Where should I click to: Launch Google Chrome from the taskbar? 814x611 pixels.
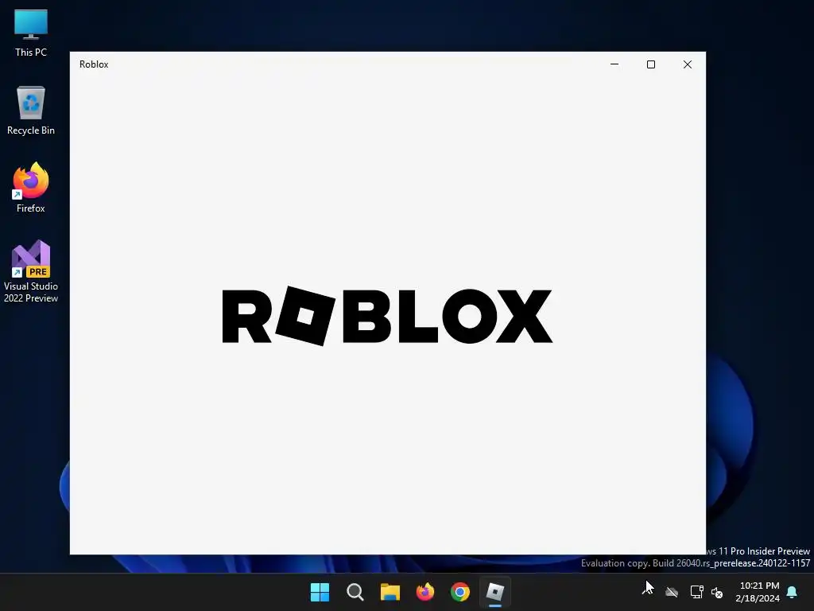pos(460,592)
